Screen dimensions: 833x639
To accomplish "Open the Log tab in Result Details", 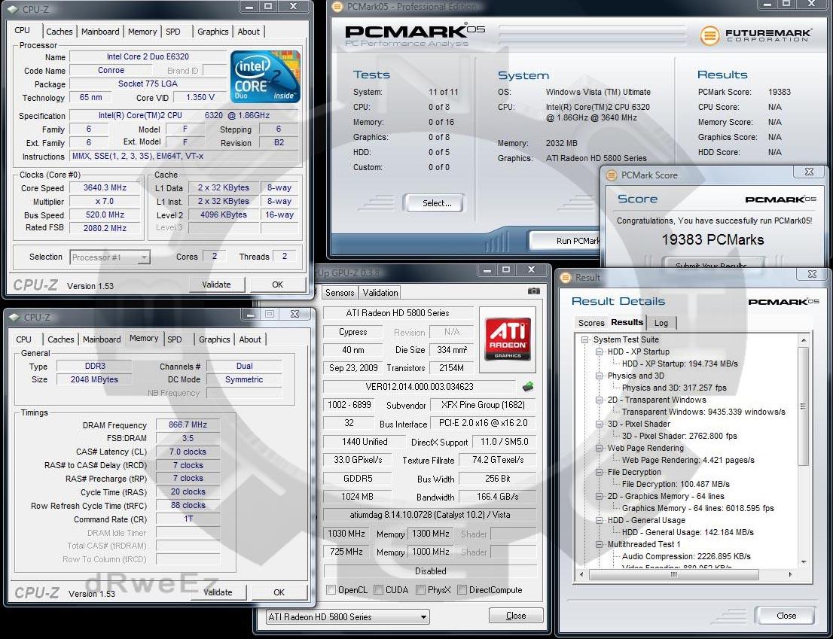I will (661, 323).
